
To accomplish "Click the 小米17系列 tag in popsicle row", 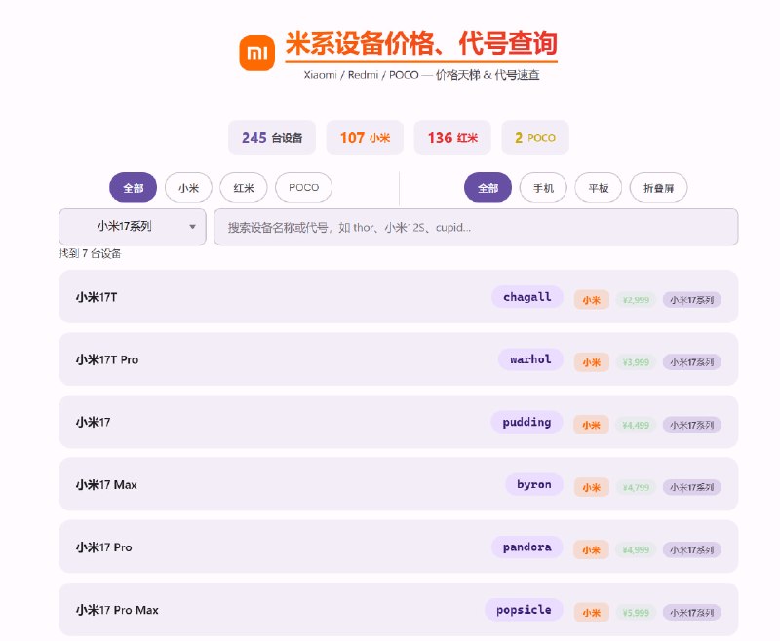I will tap(692, 613).
